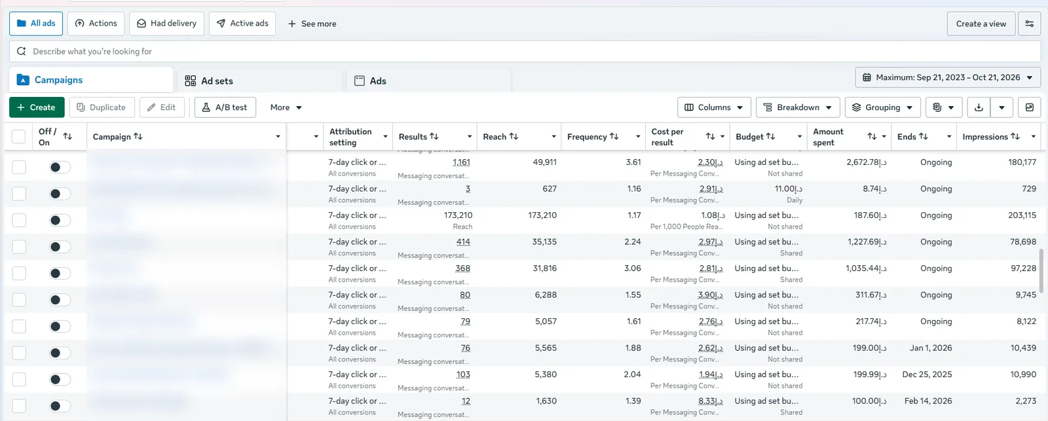Select the Had delivery view tab
Viewport: 1048px width, 421px height.
[x=166, y=24]
